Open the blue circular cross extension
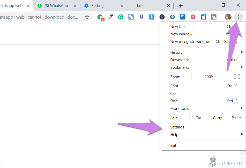 click(173, 17)
